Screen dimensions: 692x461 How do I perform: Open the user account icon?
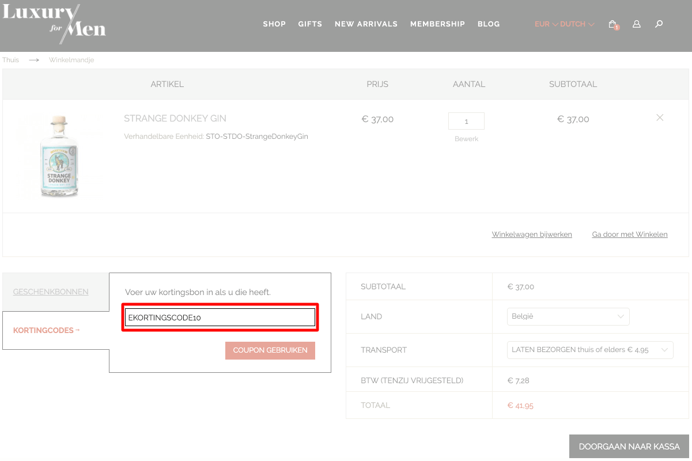637,24
